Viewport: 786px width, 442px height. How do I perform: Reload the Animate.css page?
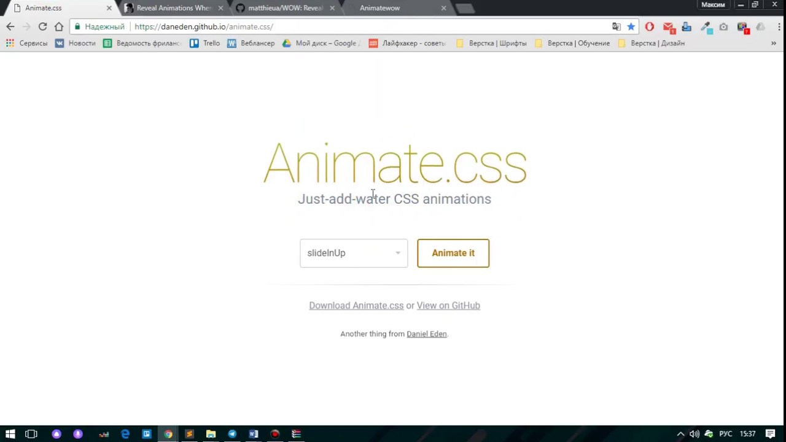42,26
